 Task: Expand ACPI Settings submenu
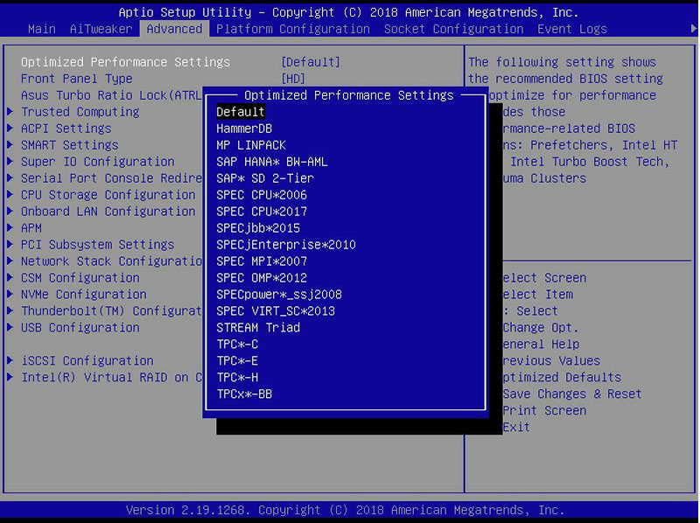click(66, 129)
